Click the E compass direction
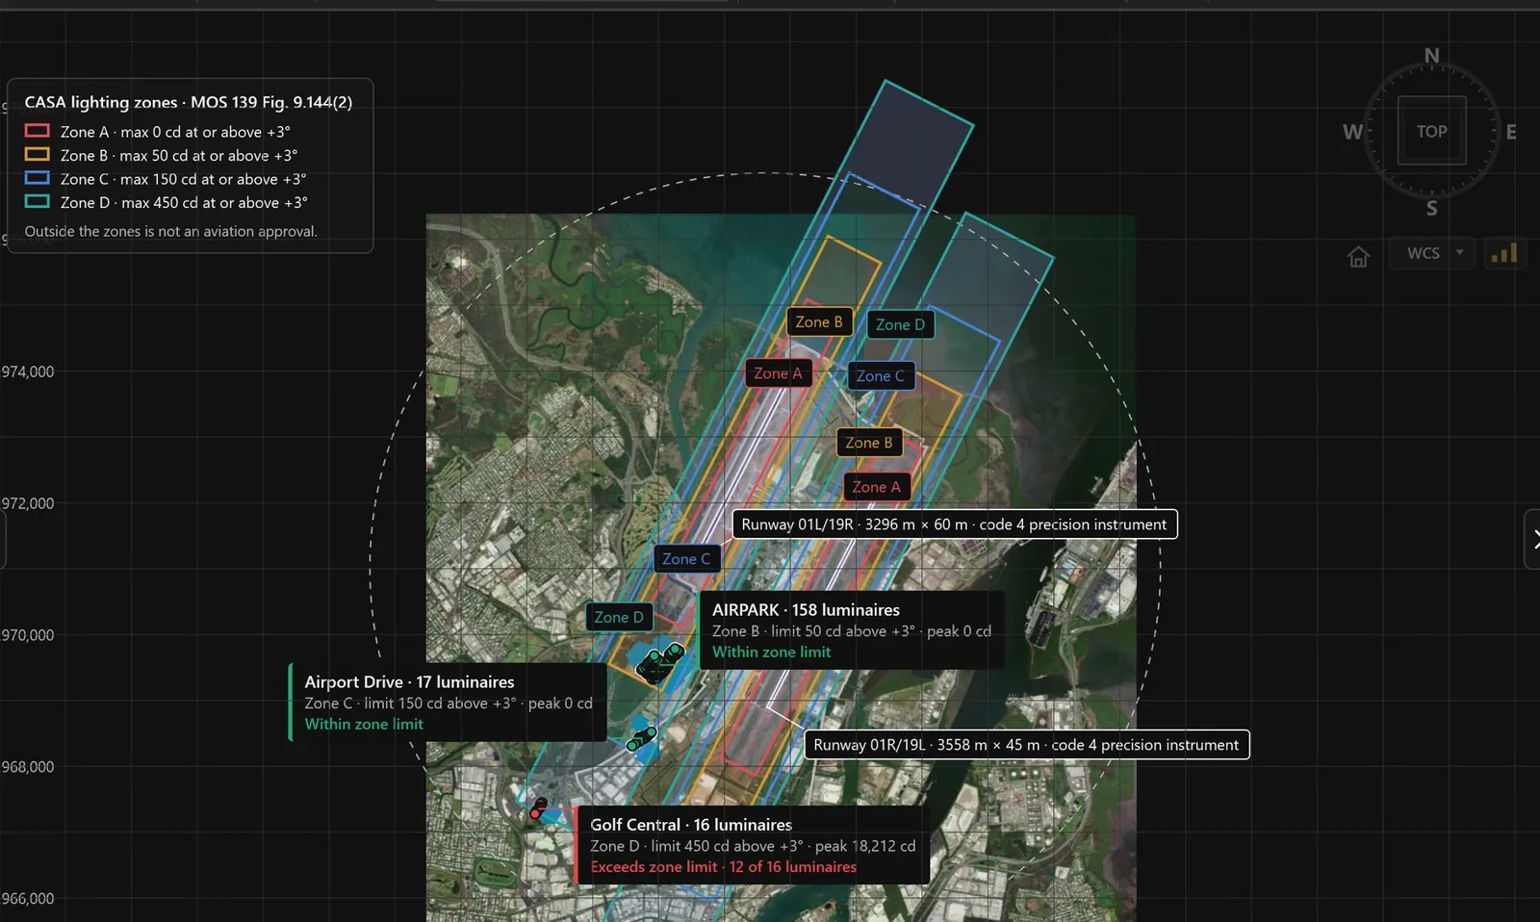 (1511, 132)
